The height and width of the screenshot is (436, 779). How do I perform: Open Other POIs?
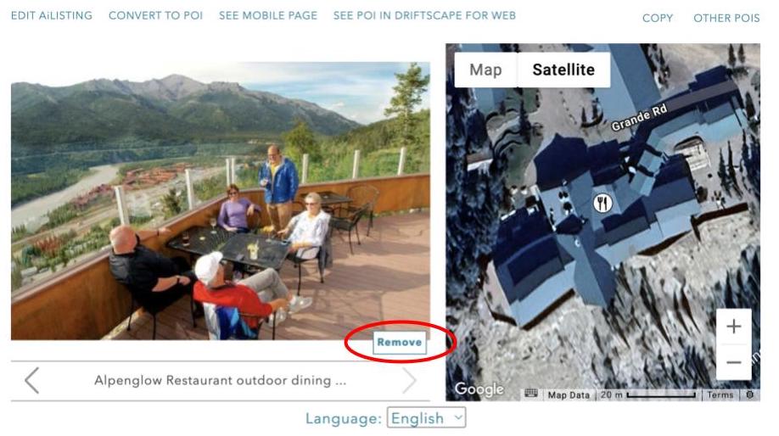[x=726, y=18]
